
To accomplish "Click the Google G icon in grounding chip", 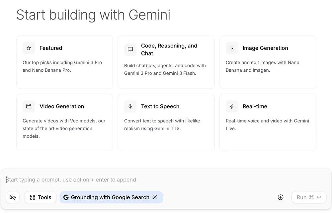I will pyautogui.click(x=66, y=197).
